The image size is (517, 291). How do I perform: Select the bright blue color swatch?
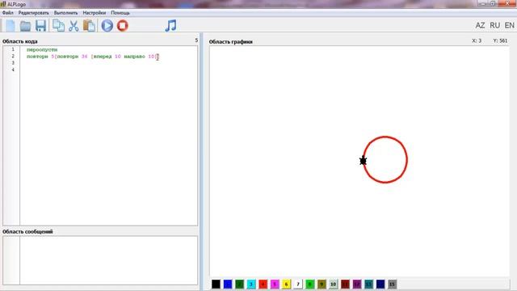tap(228, 284)
